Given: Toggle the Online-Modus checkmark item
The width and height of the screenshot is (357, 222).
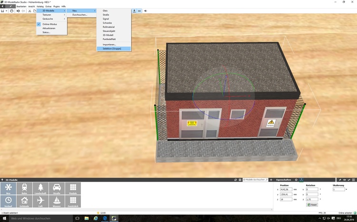Looking at the screenshot, I should click(50, 24).
